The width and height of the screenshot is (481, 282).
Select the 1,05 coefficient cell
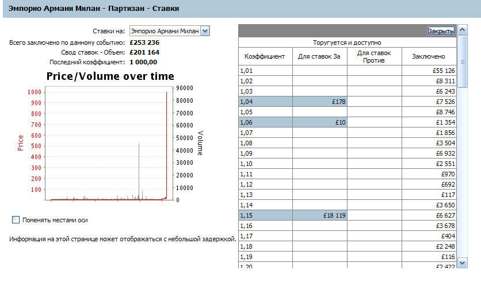click(x=265, y=112)
